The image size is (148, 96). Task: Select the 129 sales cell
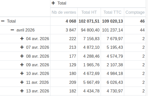point(64,65)
